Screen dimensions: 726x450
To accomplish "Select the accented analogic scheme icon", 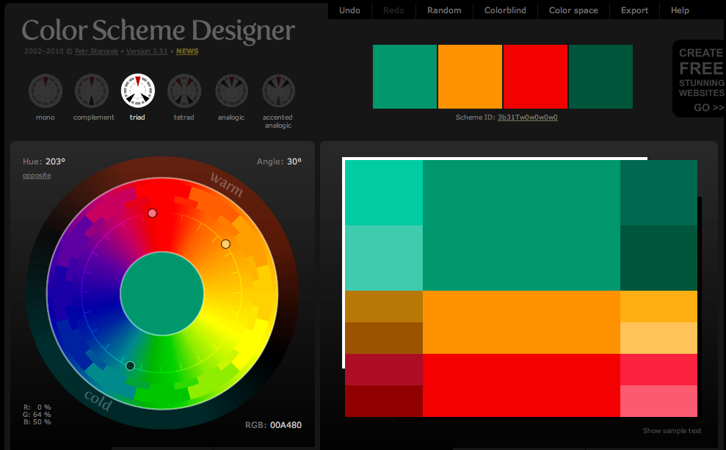I will click(x=278, y=91).
